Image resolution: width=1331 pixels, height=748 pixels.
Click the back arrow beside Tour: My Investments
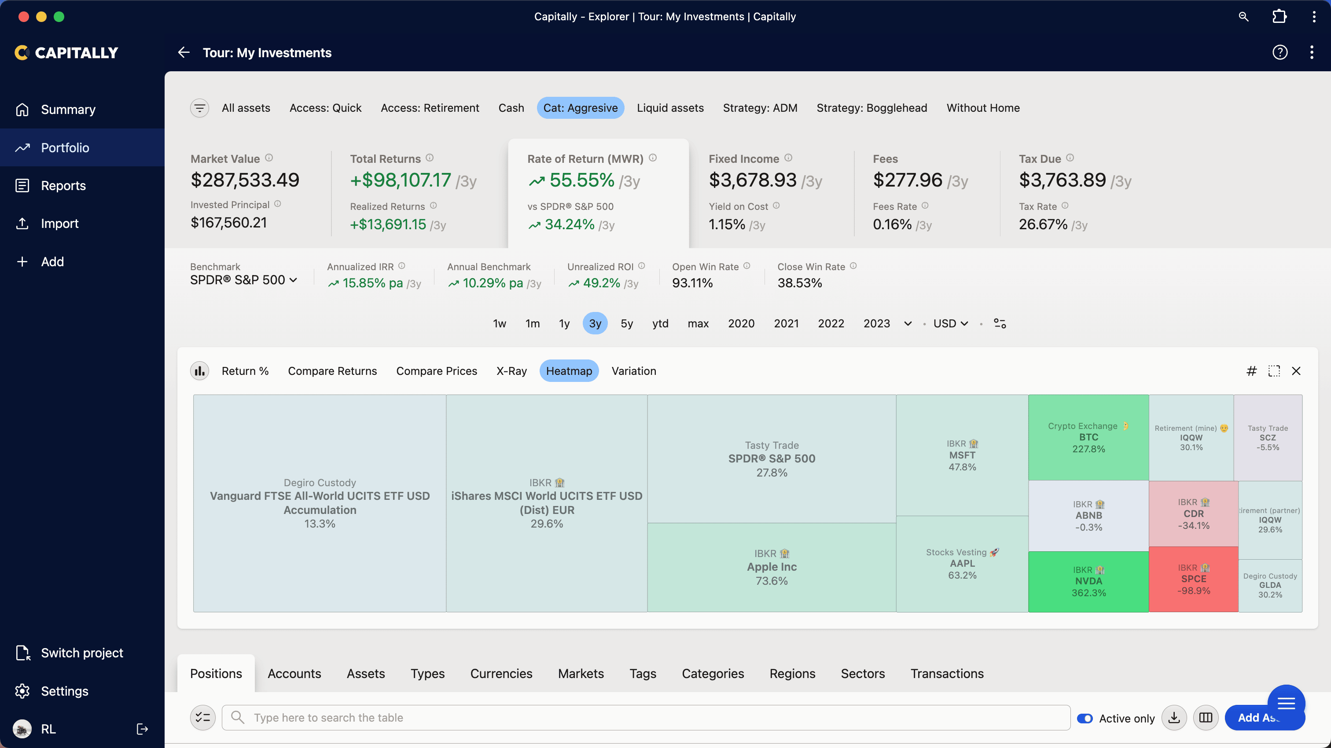(x=184, y=53)
